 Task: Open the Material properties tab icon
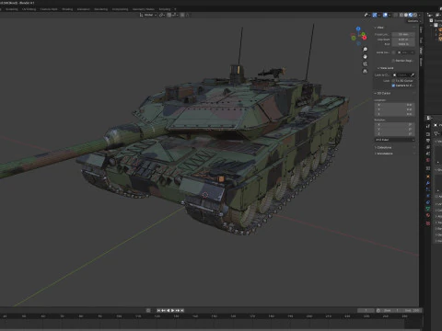[428, 215]
